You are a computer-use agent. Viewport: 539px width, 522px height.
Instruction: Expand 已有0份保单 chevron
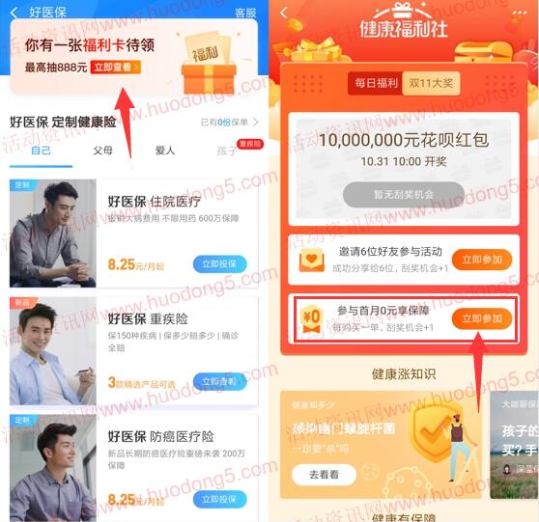click(x=256, y=122)
